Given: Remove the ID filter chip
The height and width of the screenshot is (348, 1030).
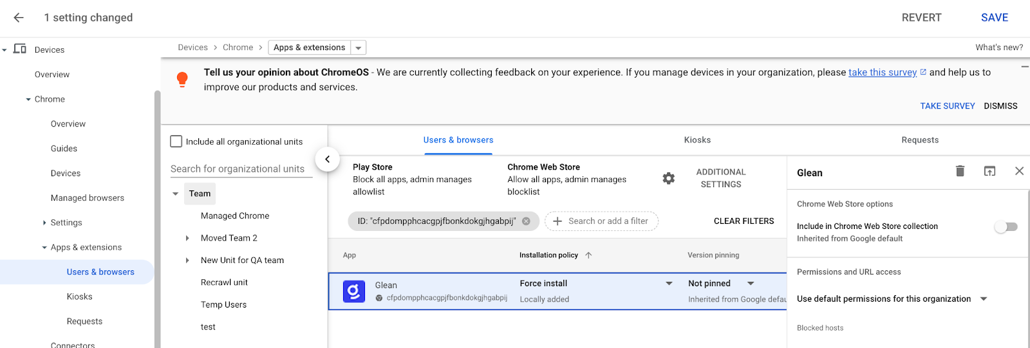Looking at the screenshot, I should click(526, 221).
